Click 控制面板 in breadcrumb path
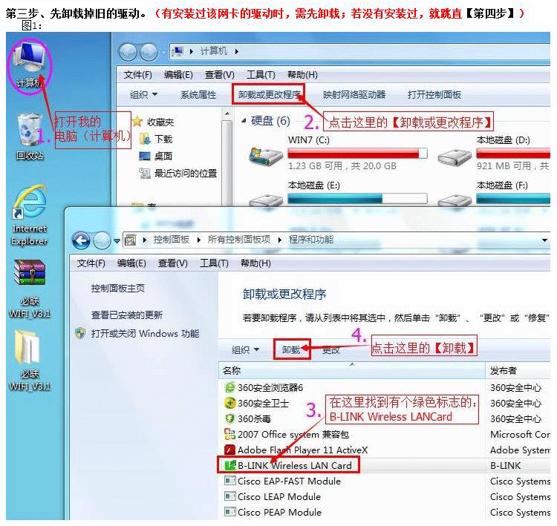The width and height of the screenshot is (557, 526). [172, 240]
